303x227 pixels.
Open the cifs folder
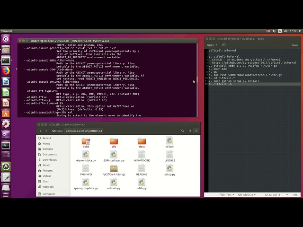coord(114,143)
